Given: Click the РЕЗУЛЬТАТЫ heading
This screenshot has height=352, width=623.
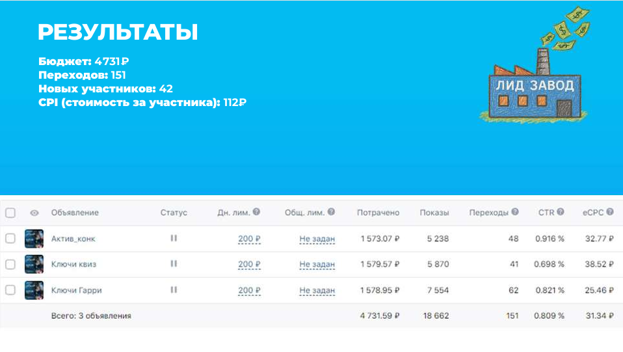Looking at the screenshot, I should click(118, 33).
